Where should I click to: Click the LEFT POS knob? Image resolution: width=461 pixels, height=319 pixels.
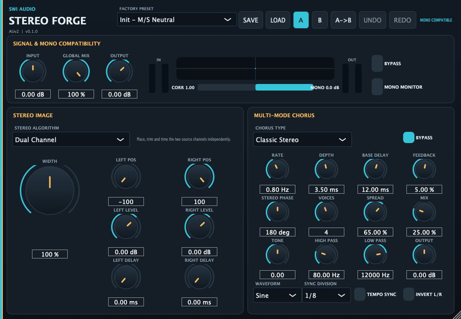[x=126, y=177]
